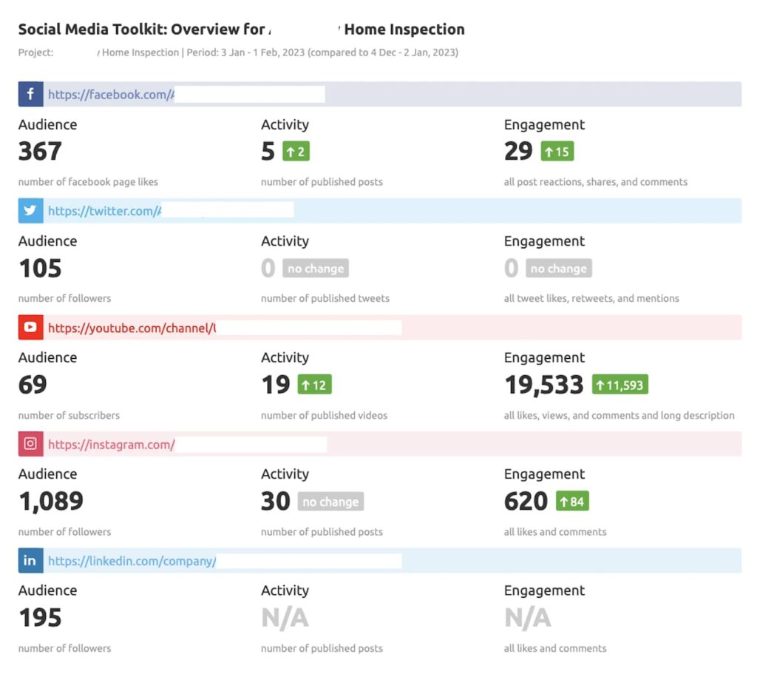Click LinkedIn activity N/A value
Screen dimensions: 757x674
285,618
